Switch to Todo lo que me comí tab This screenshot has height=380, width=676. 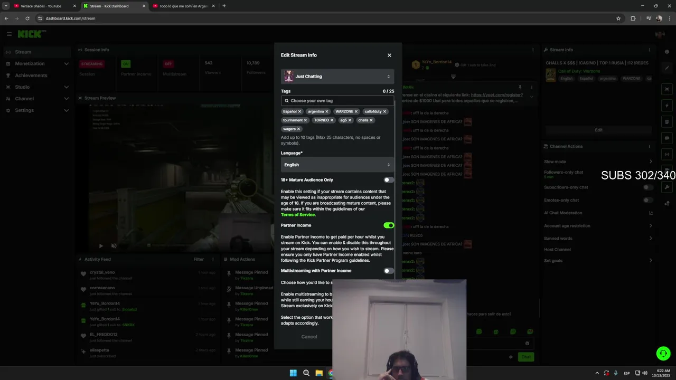click(183, 6)
